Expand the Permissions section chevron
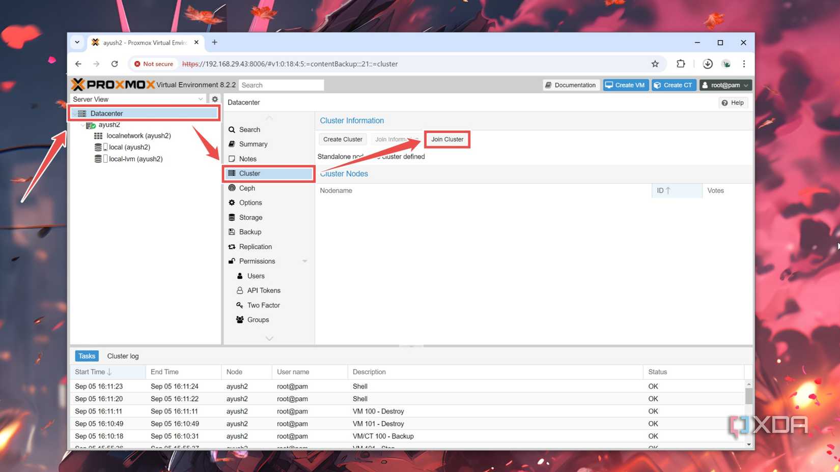840x472 pixels. [x=305, y=261]
